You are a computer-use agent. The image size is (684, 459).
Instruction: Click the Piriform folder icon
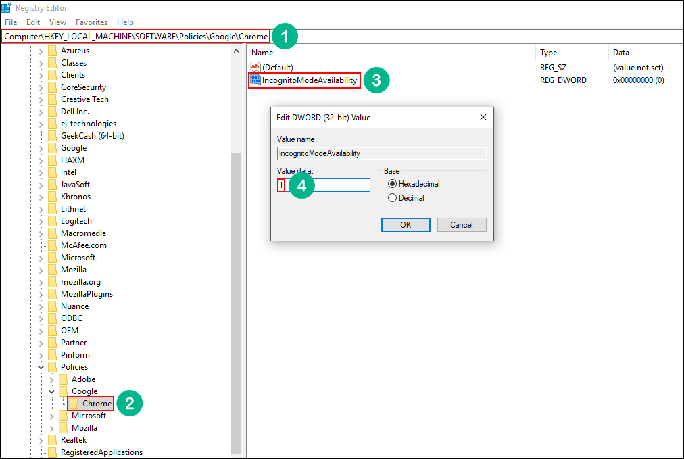click(52, 355)
